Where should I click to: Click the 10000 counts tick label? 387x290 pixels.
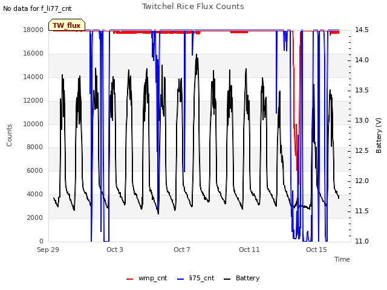click(x=33, y=124)
